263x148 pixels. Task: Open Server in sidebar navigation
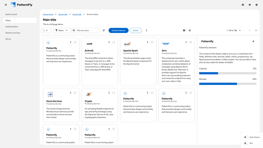20,39
